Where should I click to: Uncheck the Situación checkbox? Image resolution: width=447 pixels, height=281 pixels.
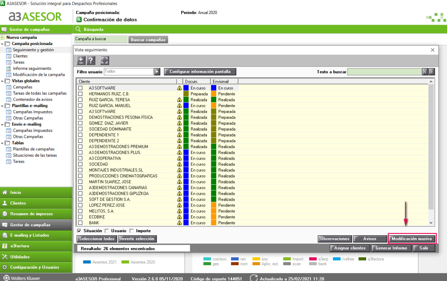(79, 231)
